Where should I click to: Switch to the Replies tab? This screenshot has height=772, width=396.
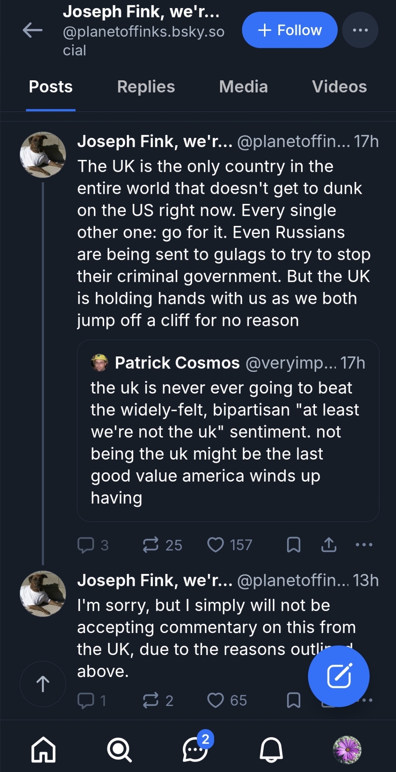[146, 87]
